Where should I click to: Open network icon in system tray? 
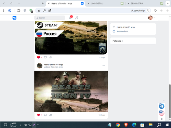(30, 125)
